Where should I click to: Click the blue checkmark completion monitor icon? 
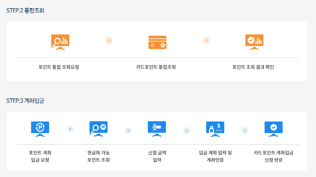point(273,129)
